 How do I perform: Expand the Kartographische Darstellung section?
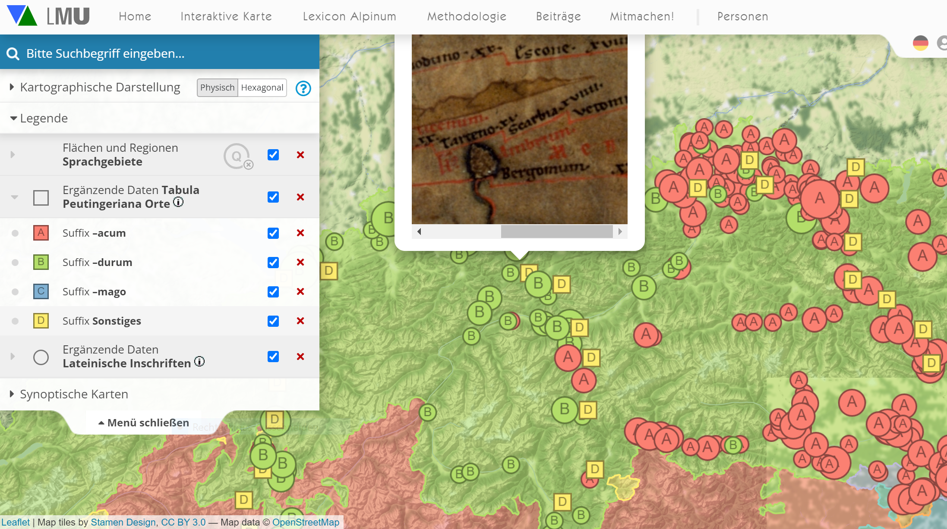click(100, 88)
